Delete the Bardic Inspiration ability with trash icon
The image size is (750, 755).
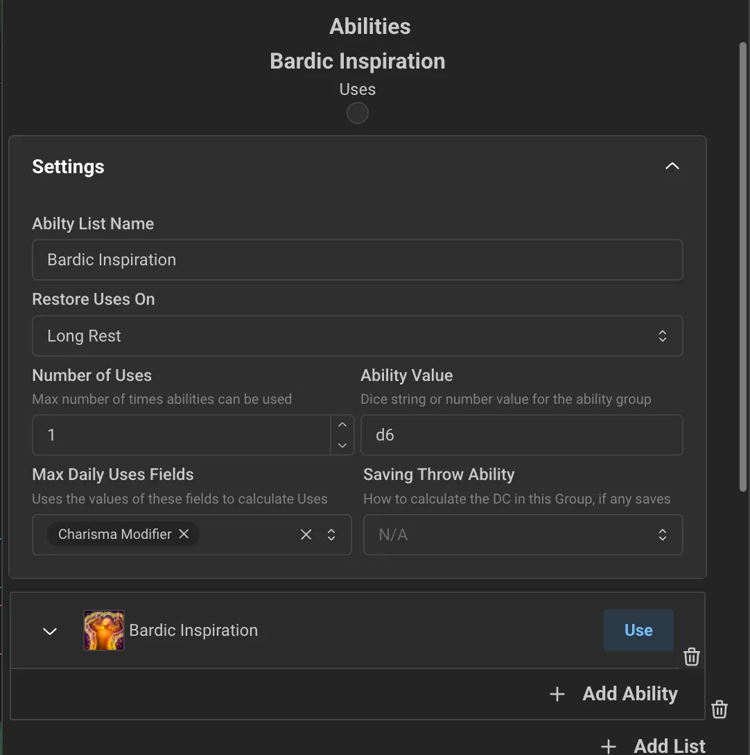click(692, 657)
